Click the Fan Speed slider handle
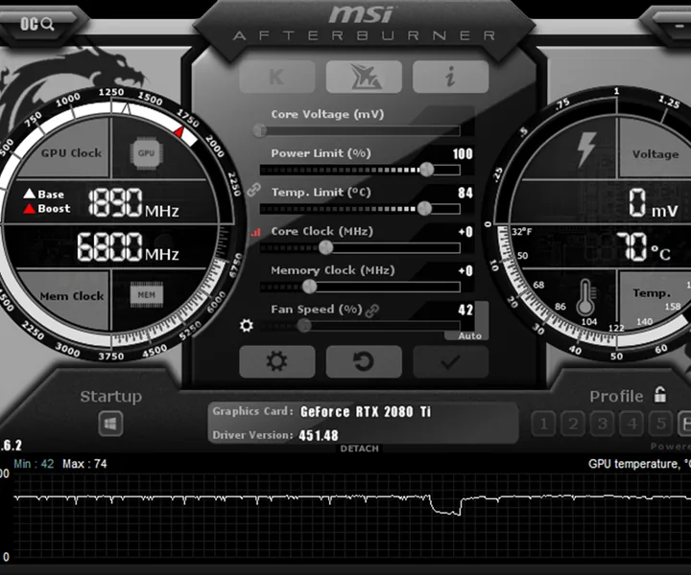This screenshot has width=691, height=575. point(303,326)
